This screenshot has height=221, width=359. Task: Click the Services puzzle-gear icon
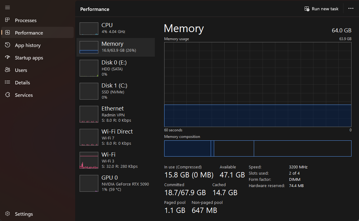(7, 95)
